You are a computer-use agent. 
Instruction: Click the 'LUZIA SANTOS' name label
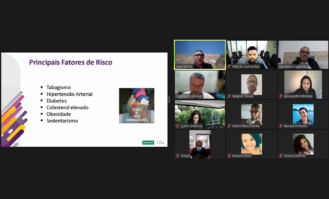click(191, 126)
